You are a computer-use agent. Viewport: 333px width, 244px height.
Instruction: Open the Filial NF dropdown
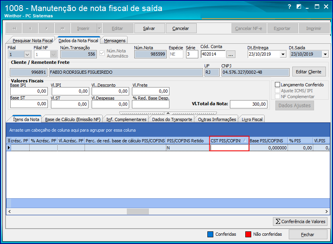point(53,54)
